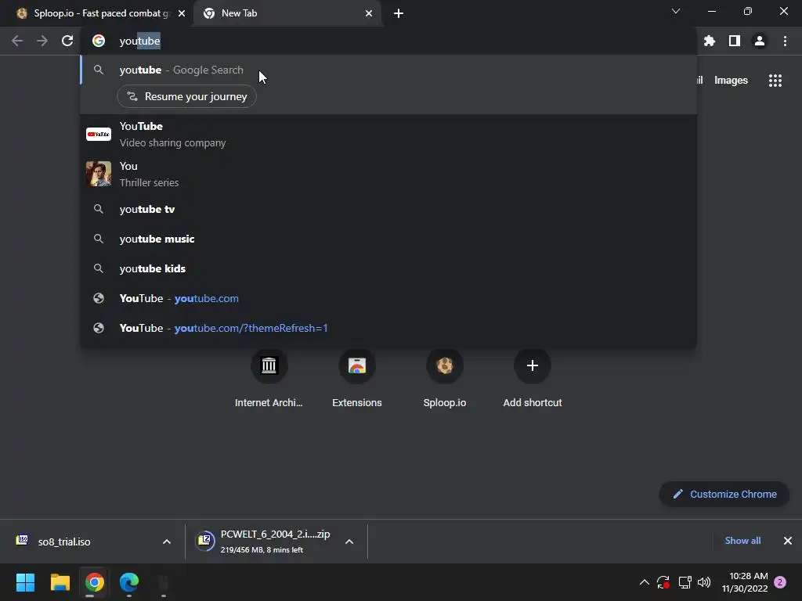802x601 pixels.
Task: Open the notifications badge showing 2
Action: click(x=780, y=582)
